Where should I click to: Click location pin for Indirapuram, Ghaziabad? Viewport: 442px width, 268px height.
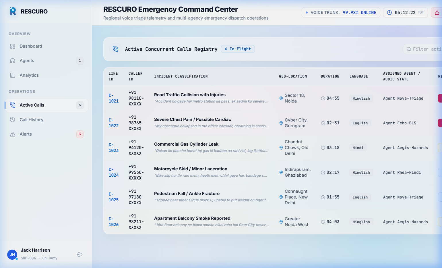(x=281, y=172)
